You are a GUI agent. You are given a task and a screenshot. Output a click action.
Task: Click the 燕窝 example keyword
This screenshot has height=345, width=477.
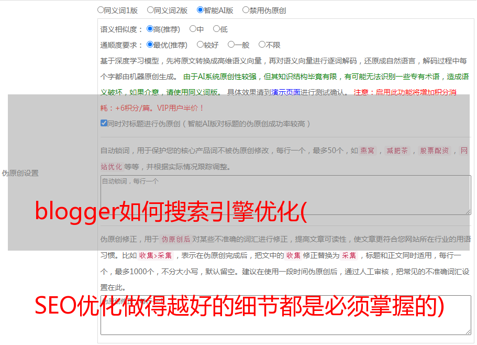click(368, 150)
